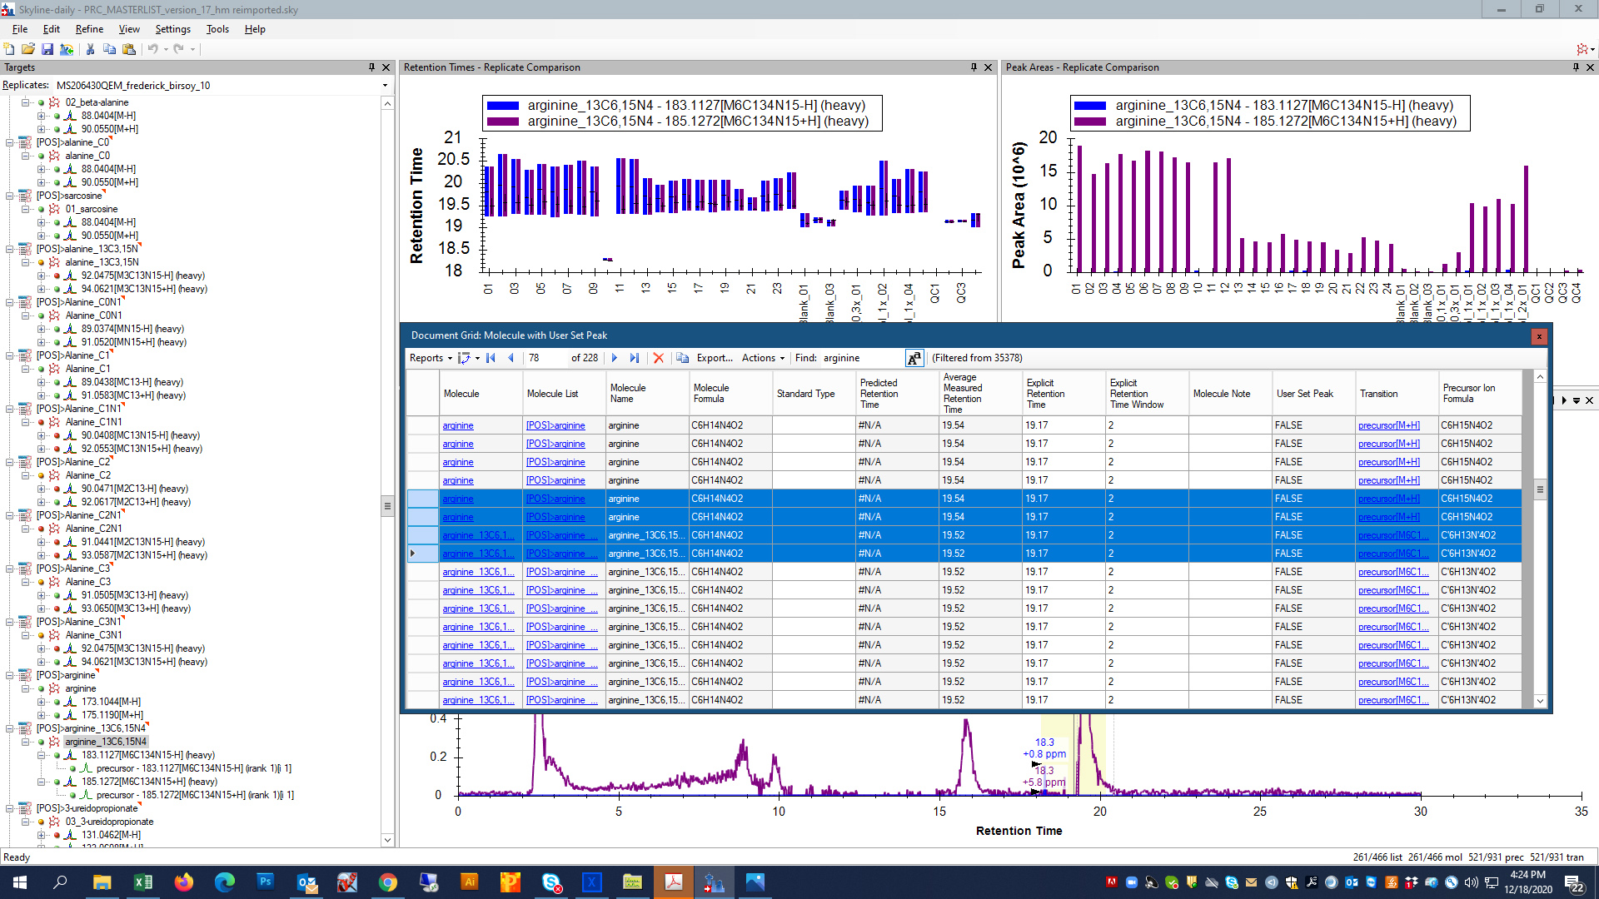Open the Reports dropdown in Document Grid

(430, 358)
